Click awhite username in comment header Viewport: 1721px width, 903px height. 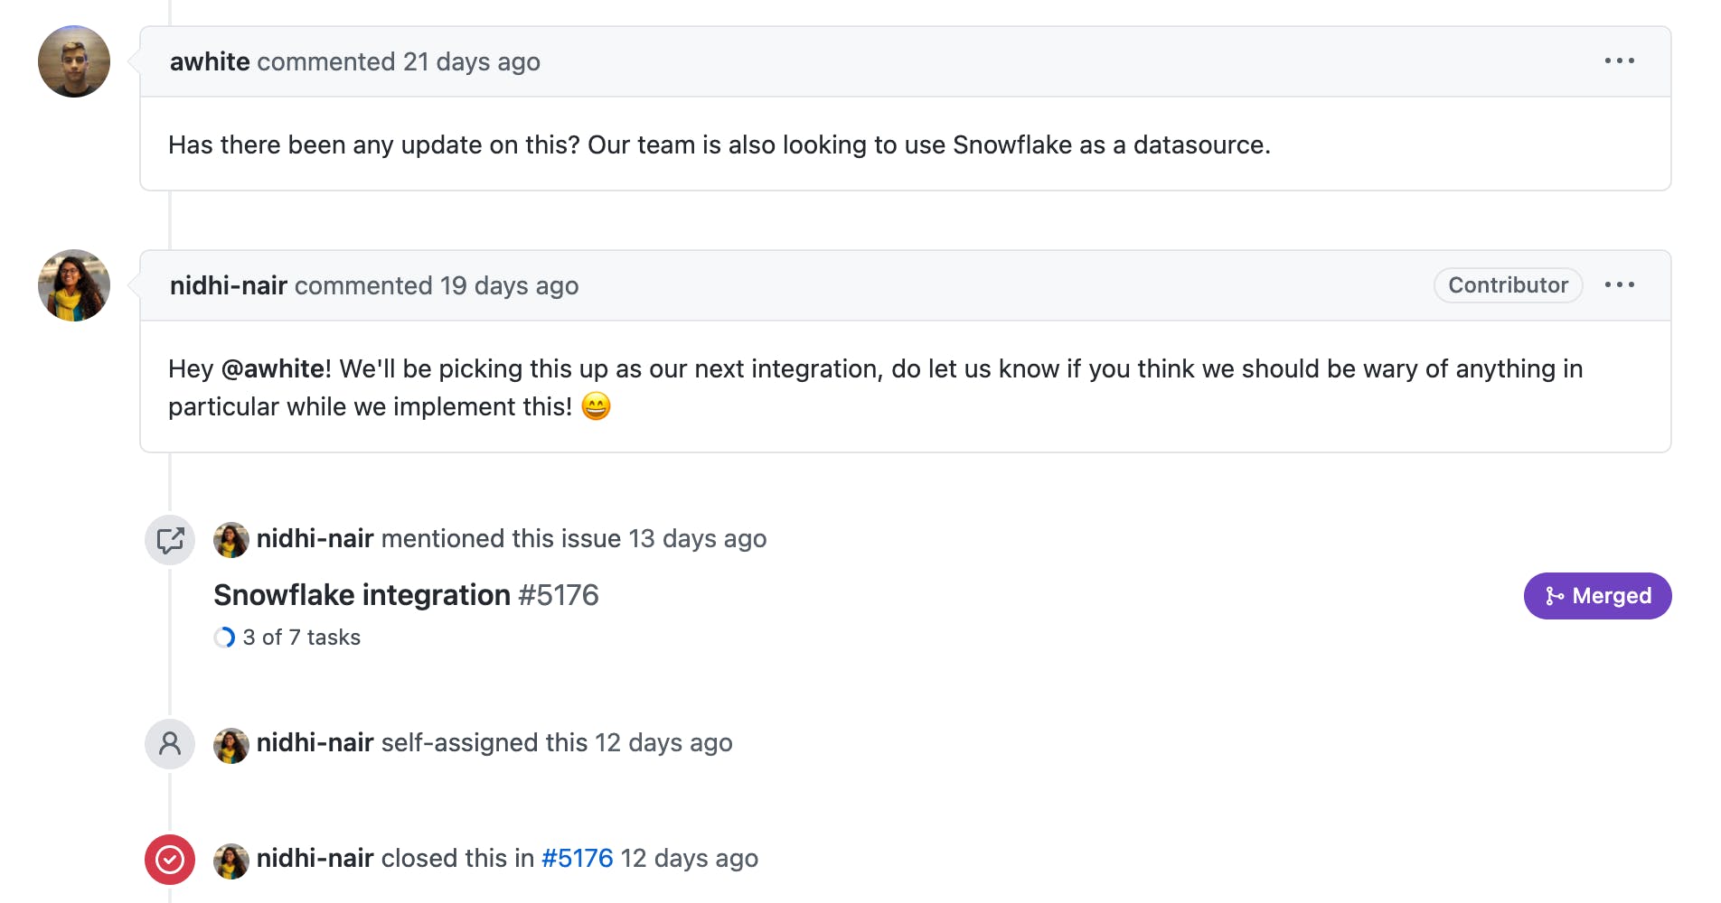(210, 61)
